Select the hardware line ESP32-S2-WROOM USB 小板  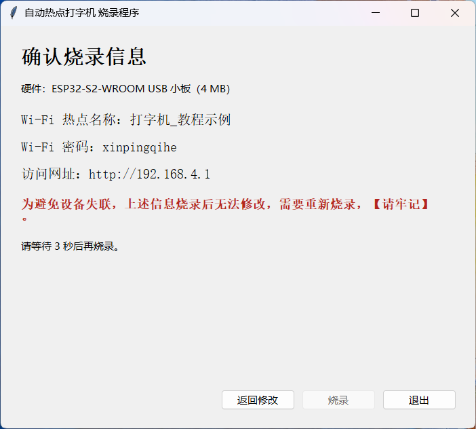click(125, 89)
